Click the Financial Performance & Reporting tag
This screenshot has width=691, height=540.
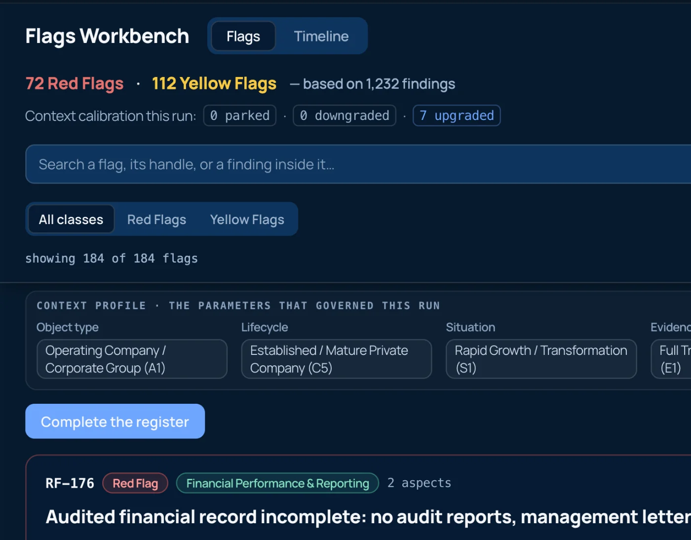(x=277, y=483)
